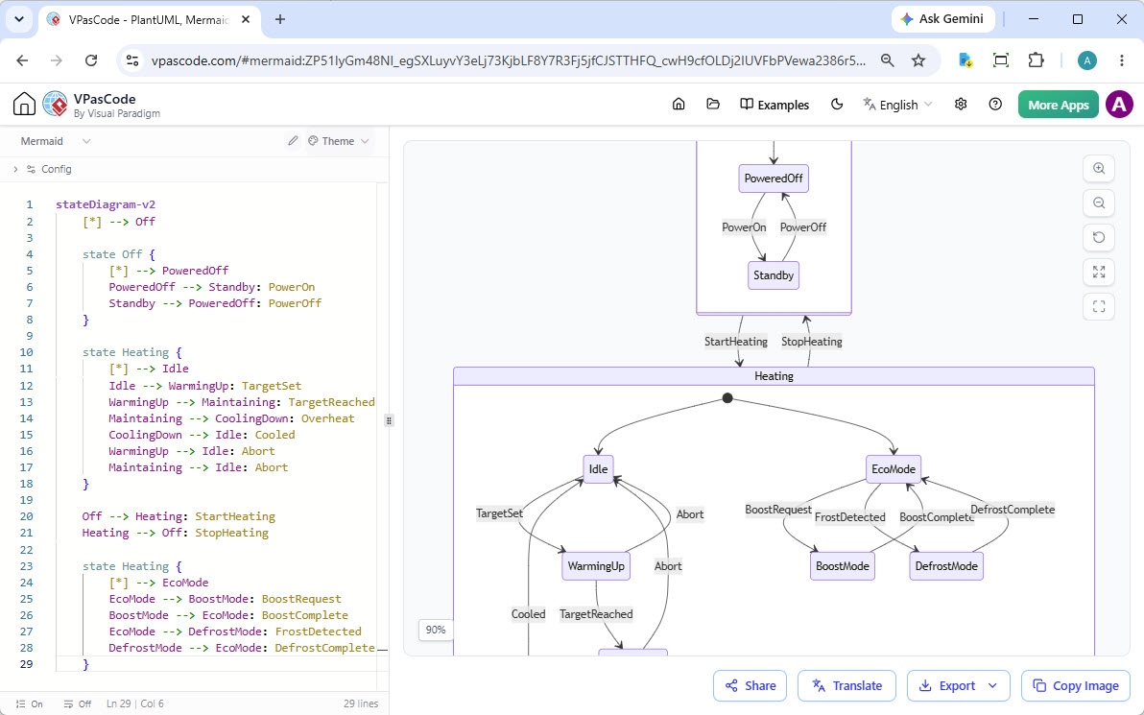
Task: Click the EcoMode state node
Action: click(893, 469)
